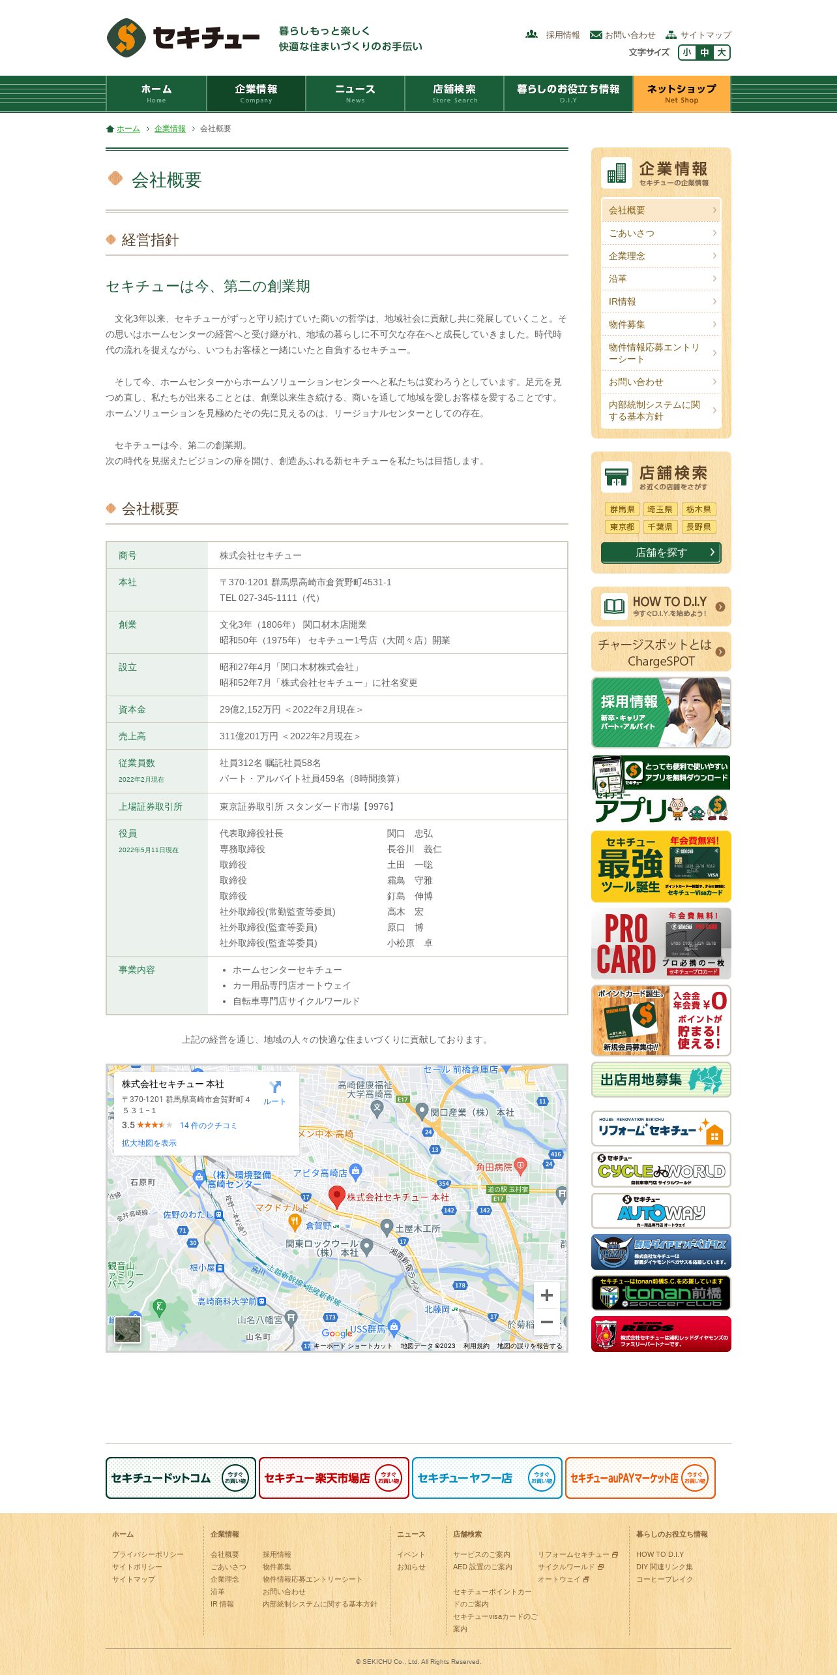Open the PRO CARD banner

pos(661,943)
